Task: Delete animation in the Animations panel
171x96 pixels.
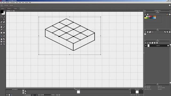Action: point(9,95)
